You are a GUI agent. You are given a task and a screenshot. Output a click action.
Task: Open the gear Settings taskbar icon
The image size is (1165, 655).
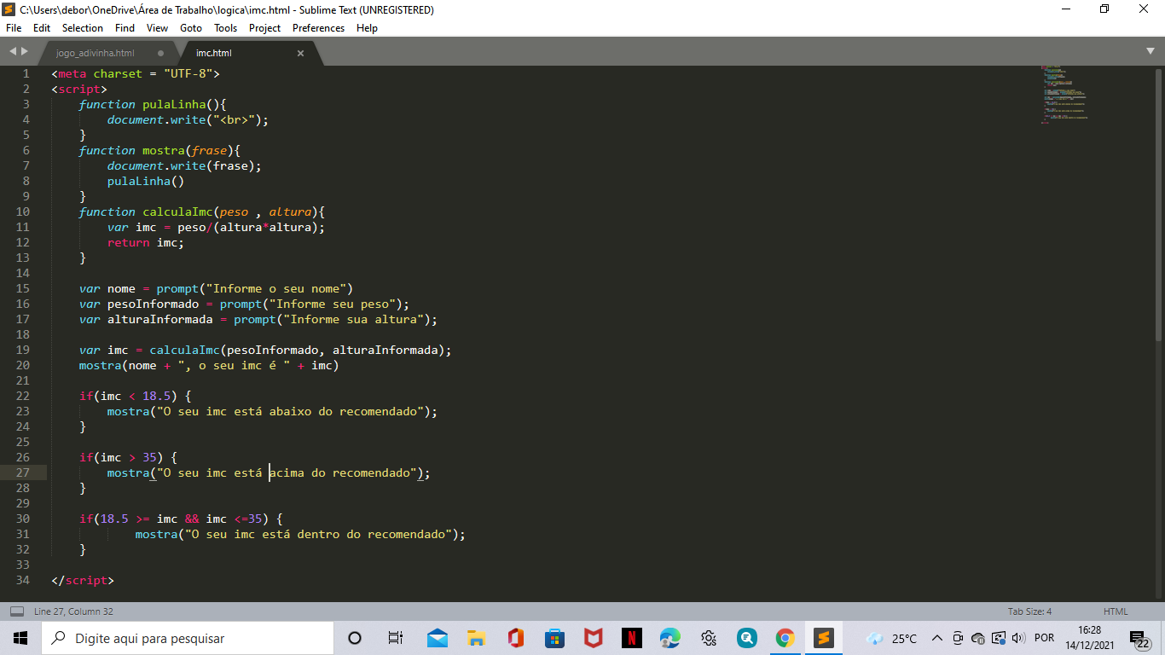pos(709,638)
